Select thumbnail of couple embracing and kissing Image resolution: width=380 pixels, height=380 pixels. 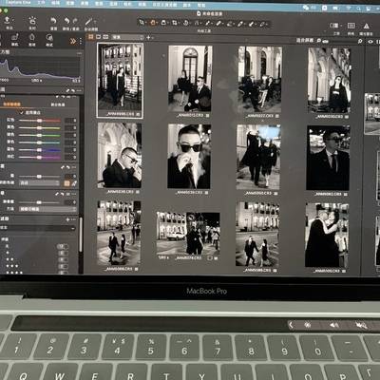pos(327,236)
